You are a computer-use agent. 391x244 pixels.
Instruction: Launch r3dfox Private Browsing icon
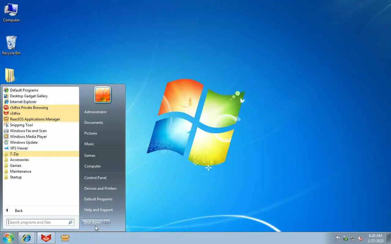pyautogui.click(x=6, y=108)
